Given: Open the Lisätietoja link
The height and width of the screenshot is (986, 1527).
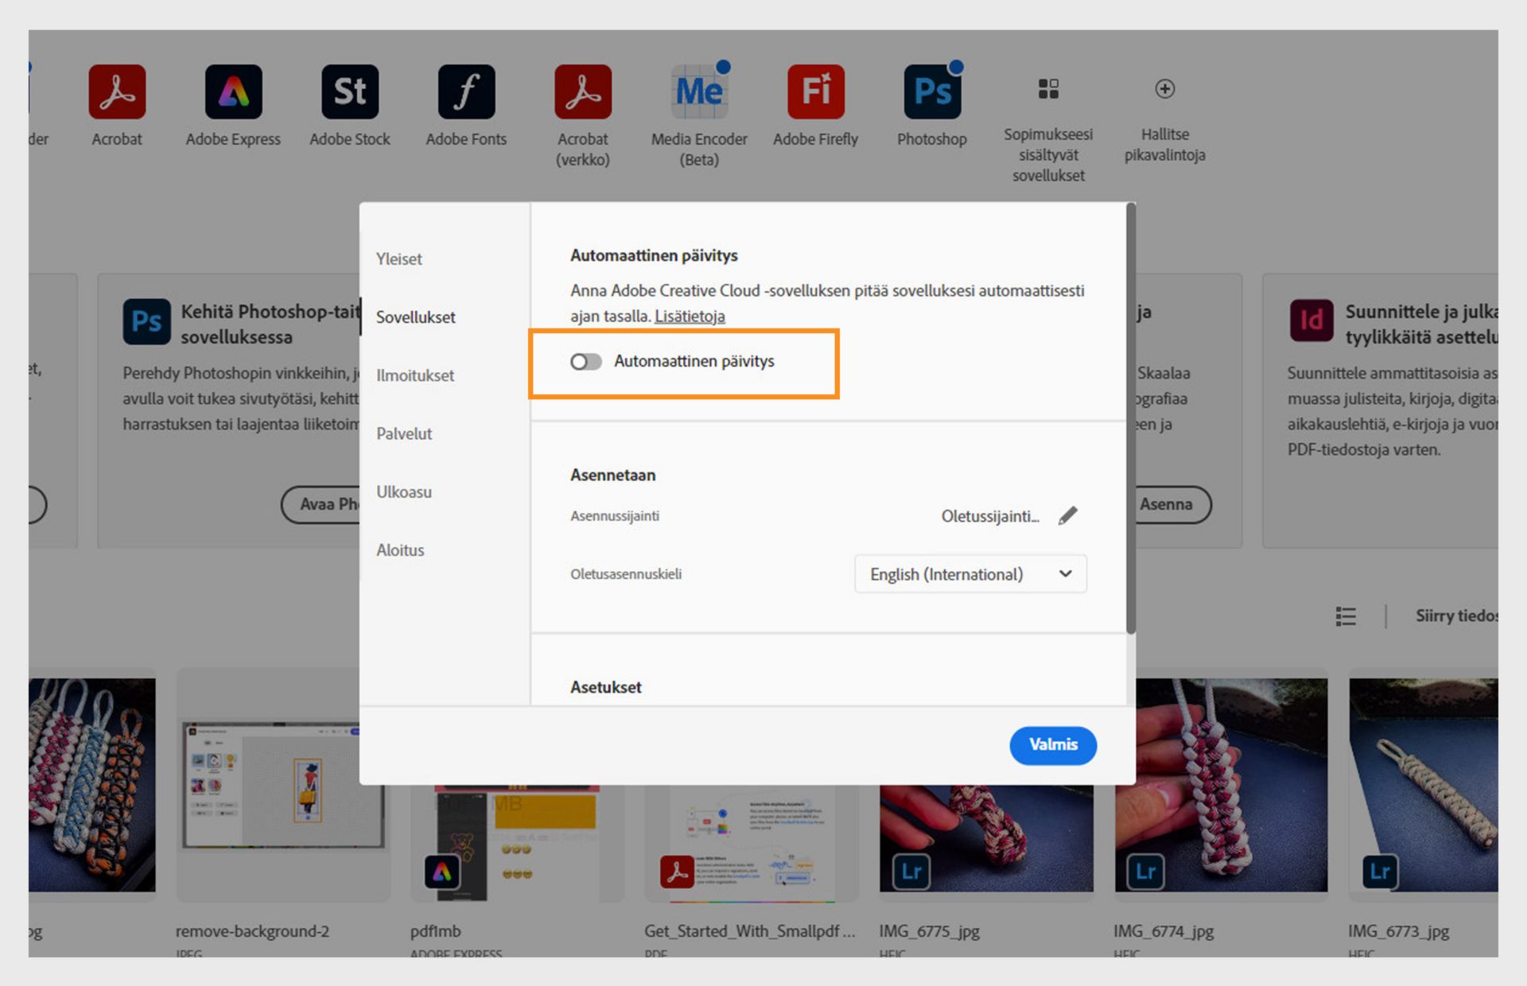Looking at the screenshot, I should coord(690,316).
